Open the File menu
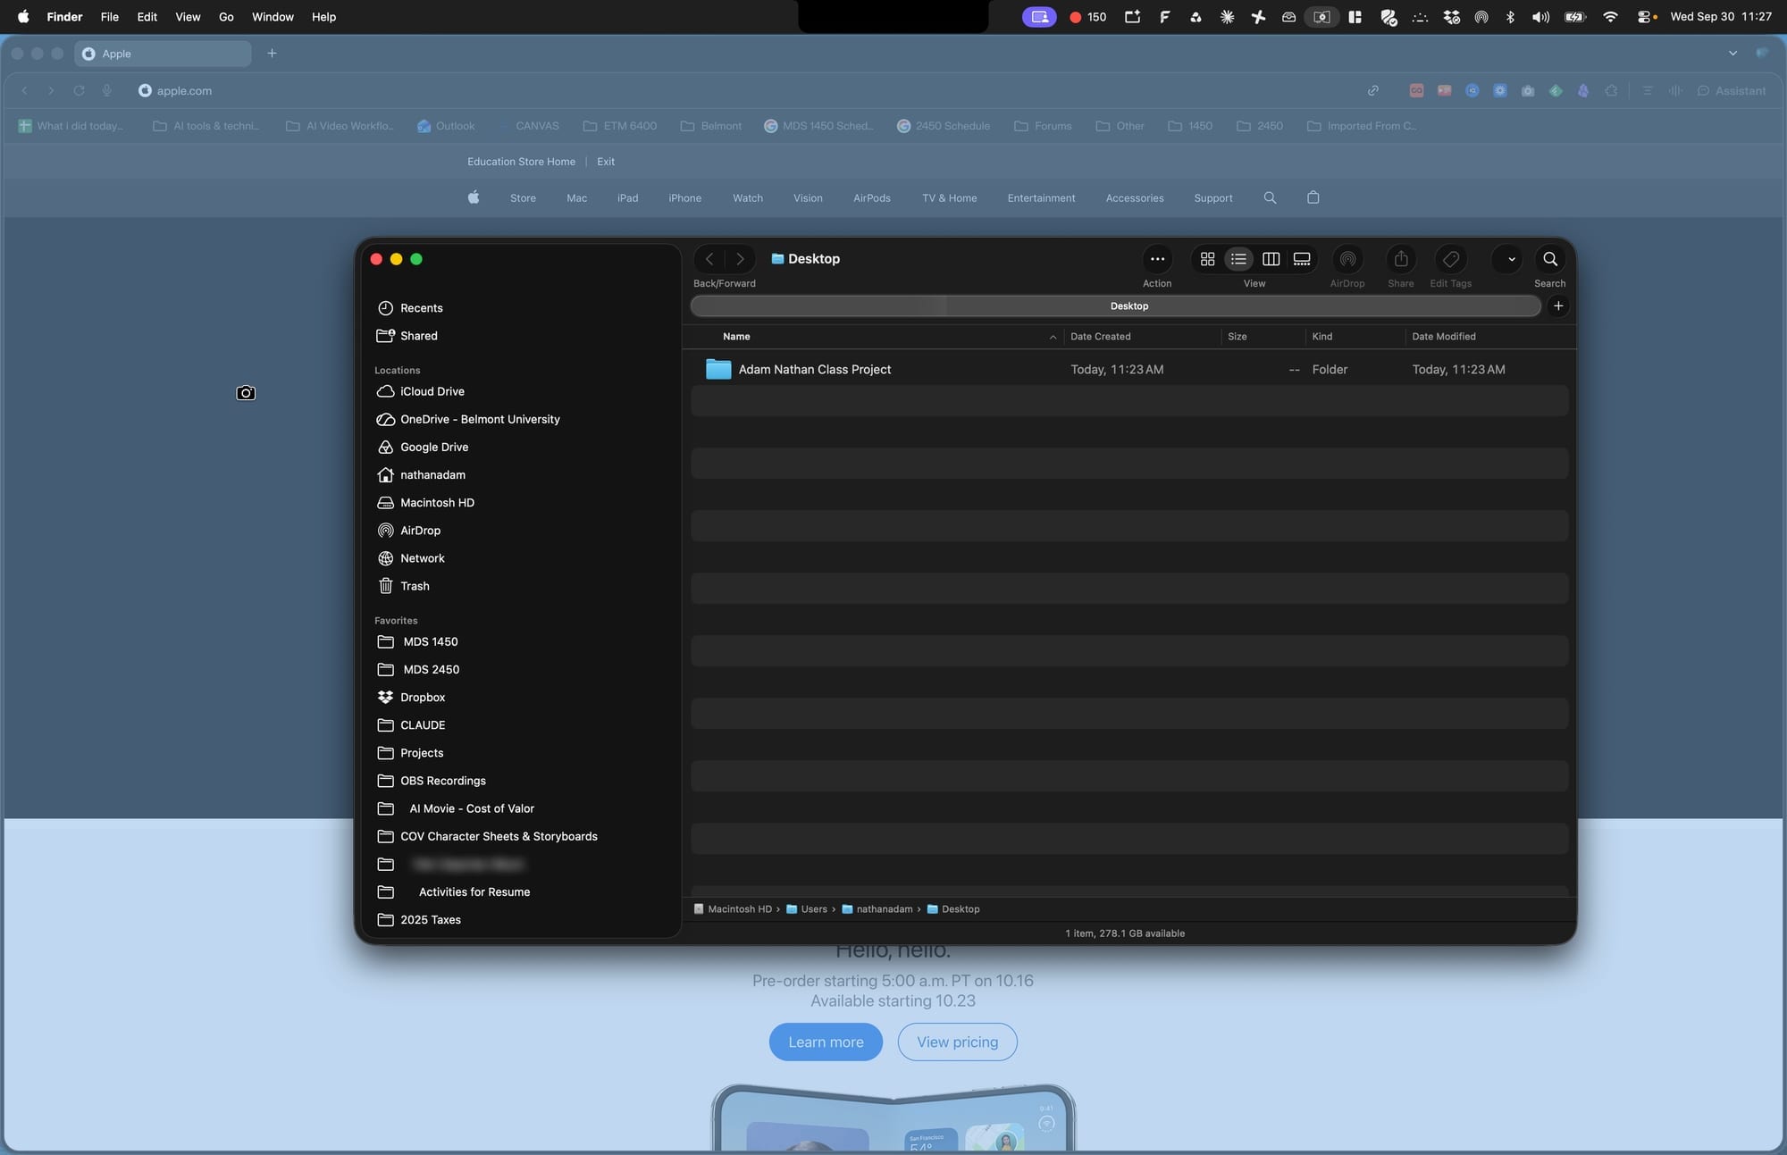This screenshot has height=1155, width=1787. coord(109,17)
